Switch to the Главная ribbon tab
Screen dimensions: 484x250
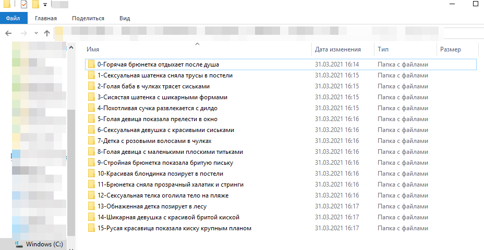[46, 18]
